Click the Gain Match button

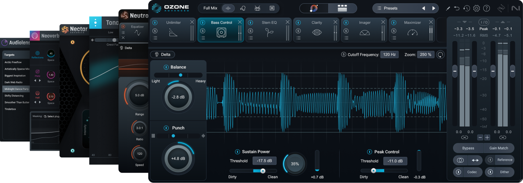pos(499,148)
